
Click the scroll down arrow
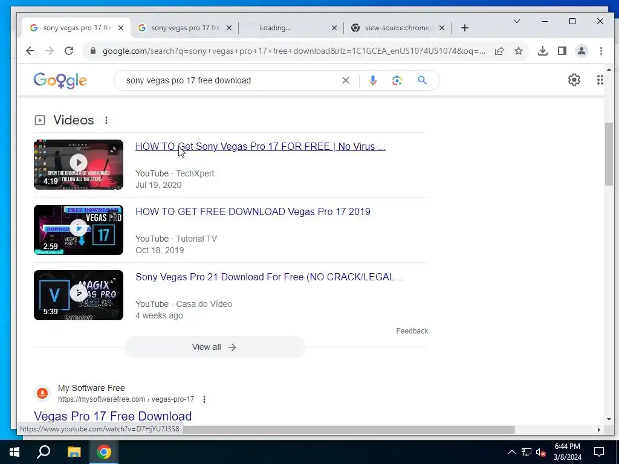pos(609,419)
